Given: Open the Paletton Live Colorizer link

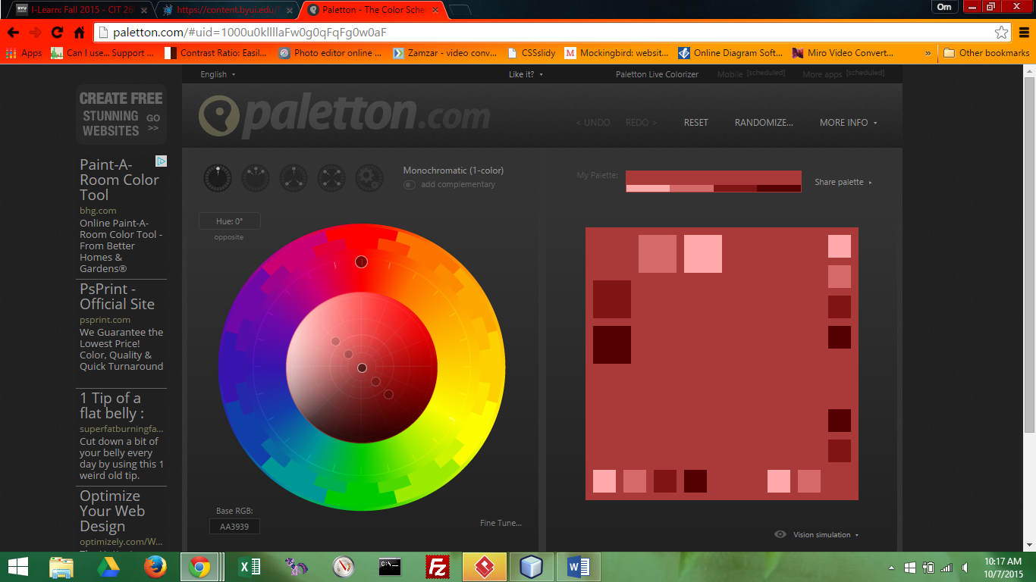Looking at the screenshot, I should [x=657, y=74].
